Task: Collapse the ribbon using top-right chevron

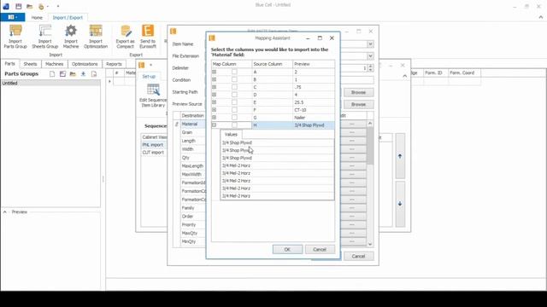Action: tap(541, 17)
